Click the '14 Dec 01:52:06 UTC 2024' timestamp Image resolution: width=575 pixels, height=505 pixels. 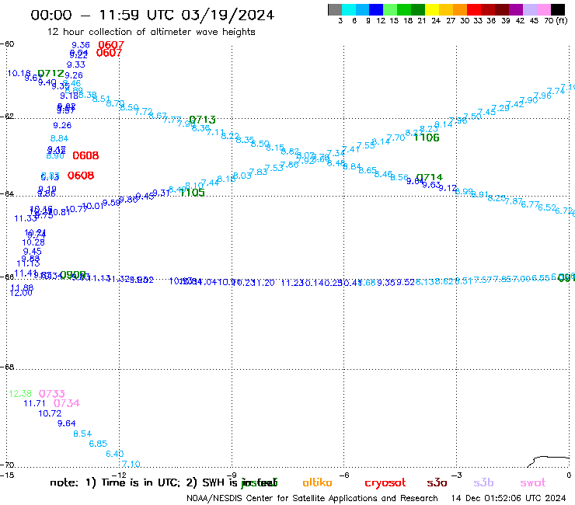(x=508, y=499)
